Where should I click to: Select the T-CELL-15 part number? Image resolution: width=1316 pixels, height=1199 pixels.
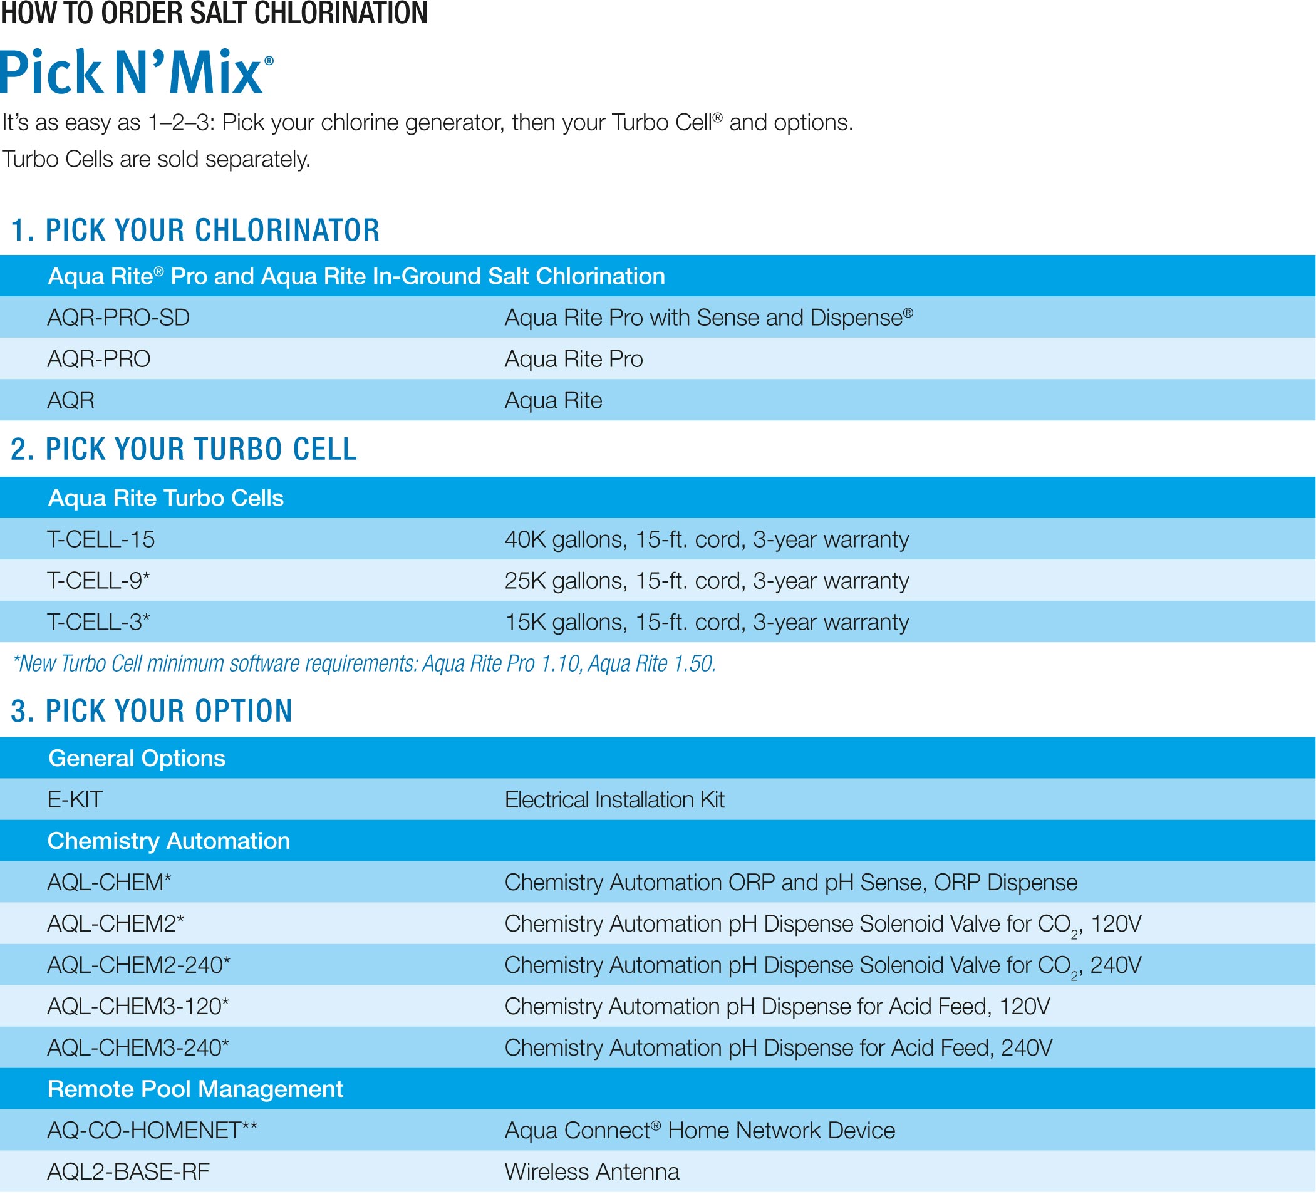[101, 540]
